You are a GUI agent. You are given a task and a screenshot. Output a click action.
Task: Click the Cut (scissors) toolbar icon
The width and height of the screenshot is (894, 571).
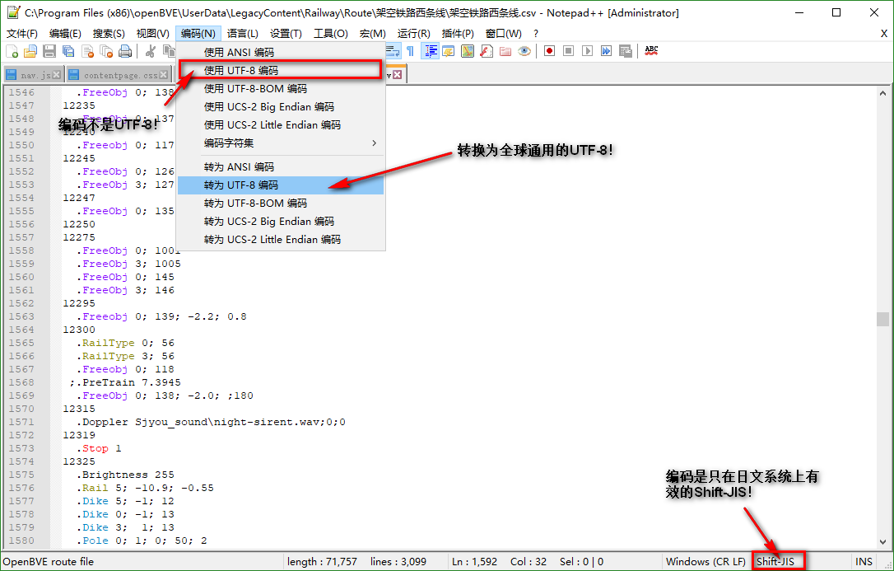click(x=151, y=51)
